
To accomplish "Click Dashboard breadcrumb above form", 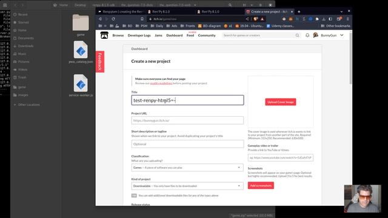I will (x=139, y=49).
